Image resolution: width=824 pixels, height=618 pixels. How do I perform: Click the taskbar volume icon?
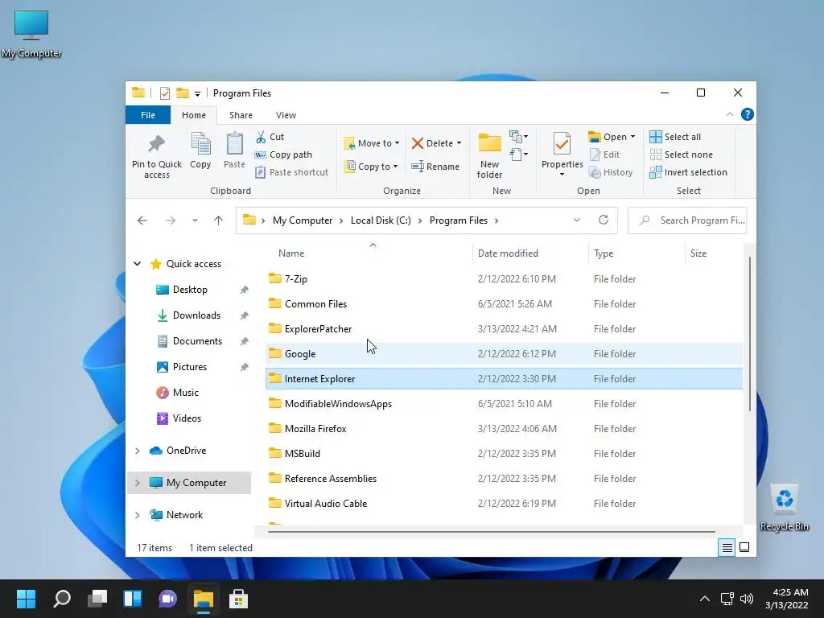[746, 599]
